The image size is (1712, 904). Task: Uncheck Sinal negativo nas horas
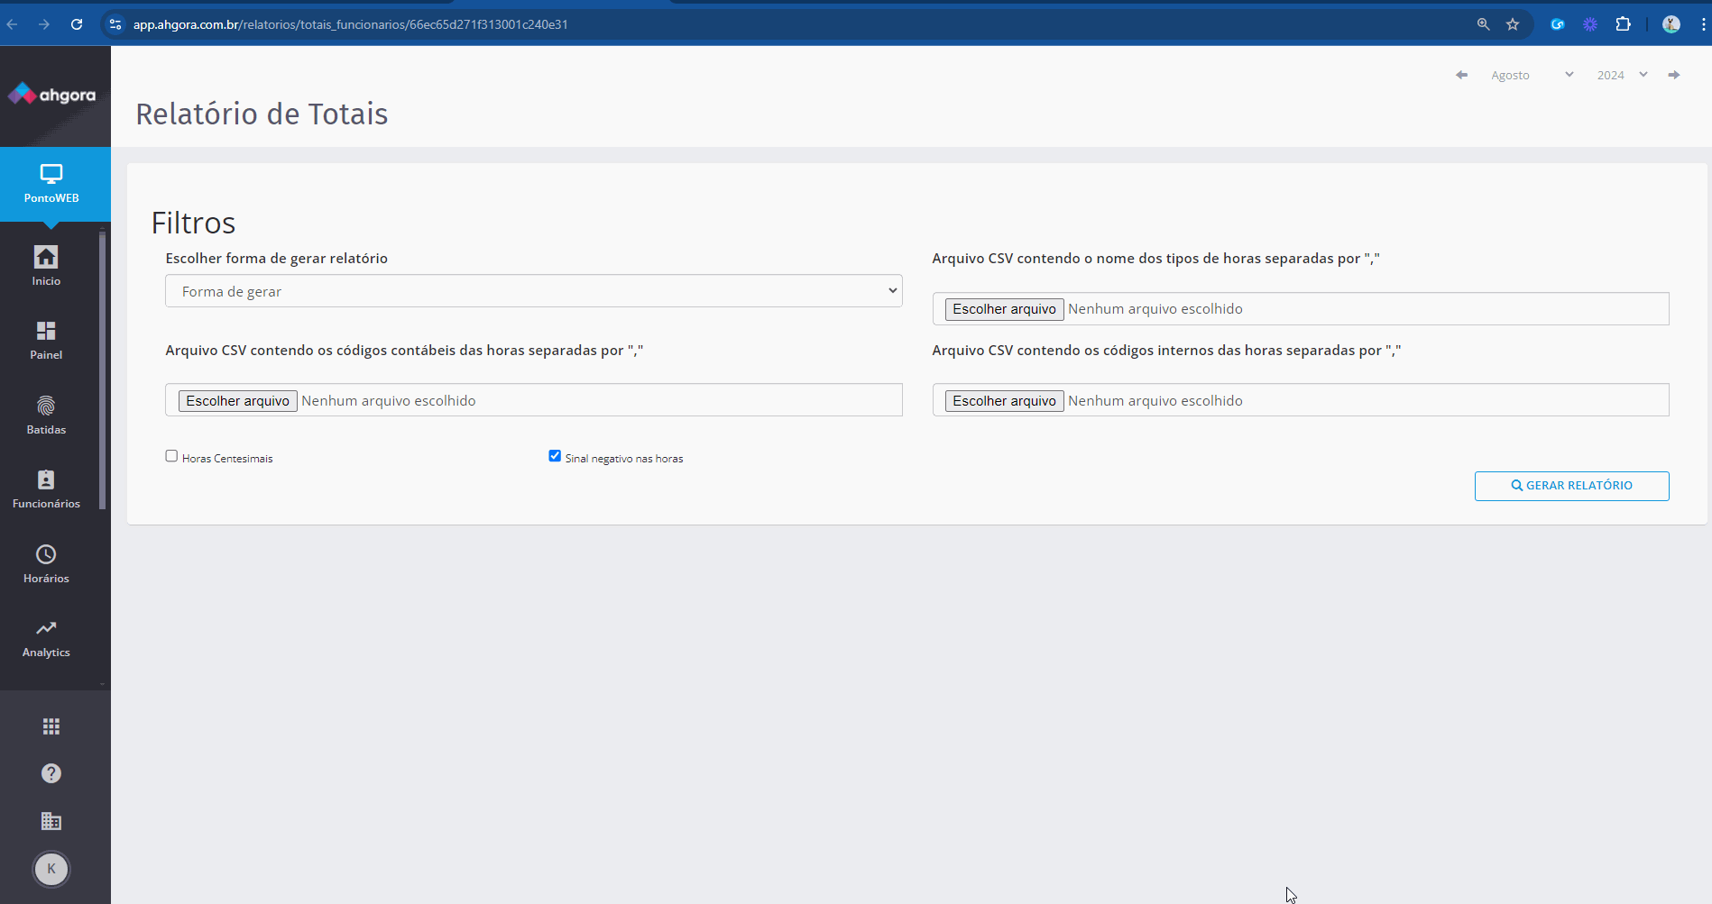tap(555, 456)
